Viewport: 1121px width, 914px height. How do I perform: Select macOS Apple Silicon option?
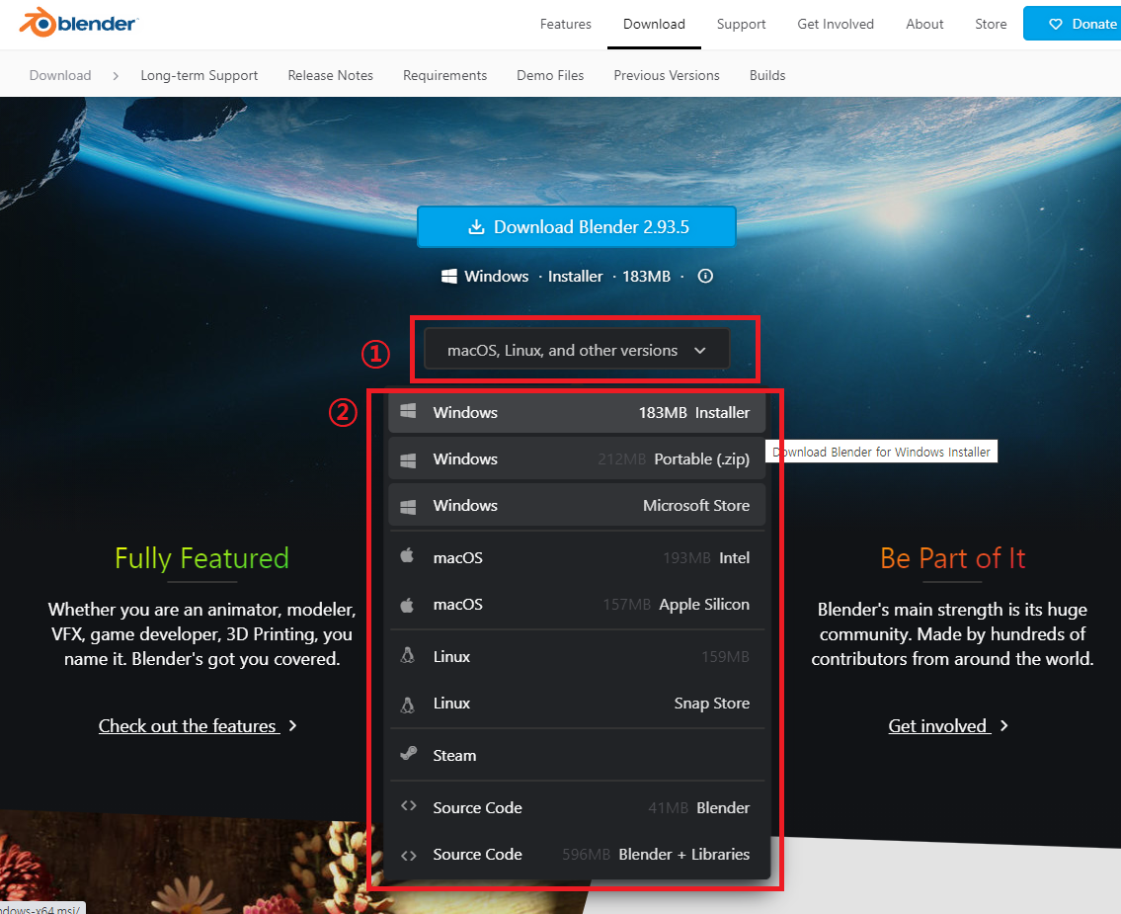point(576,605)
